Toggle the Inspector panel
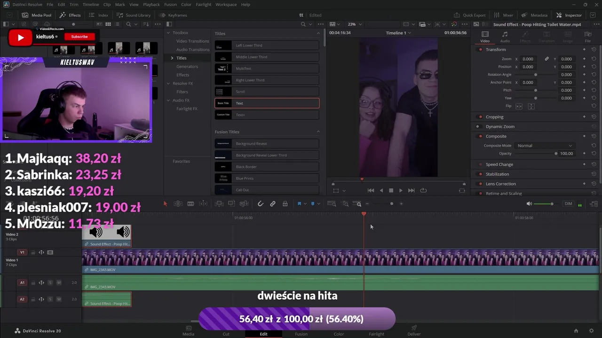602x338 pixels. (569, 15)
